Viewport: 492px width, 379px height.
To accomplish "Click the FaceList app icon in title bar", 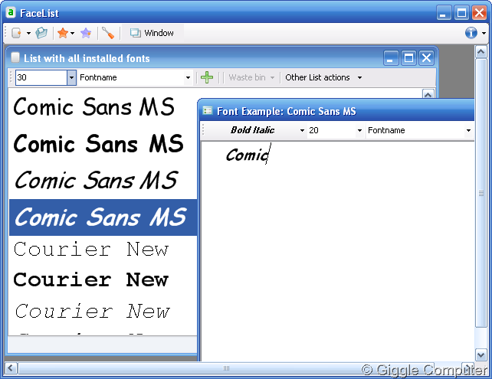I will 11,13.
